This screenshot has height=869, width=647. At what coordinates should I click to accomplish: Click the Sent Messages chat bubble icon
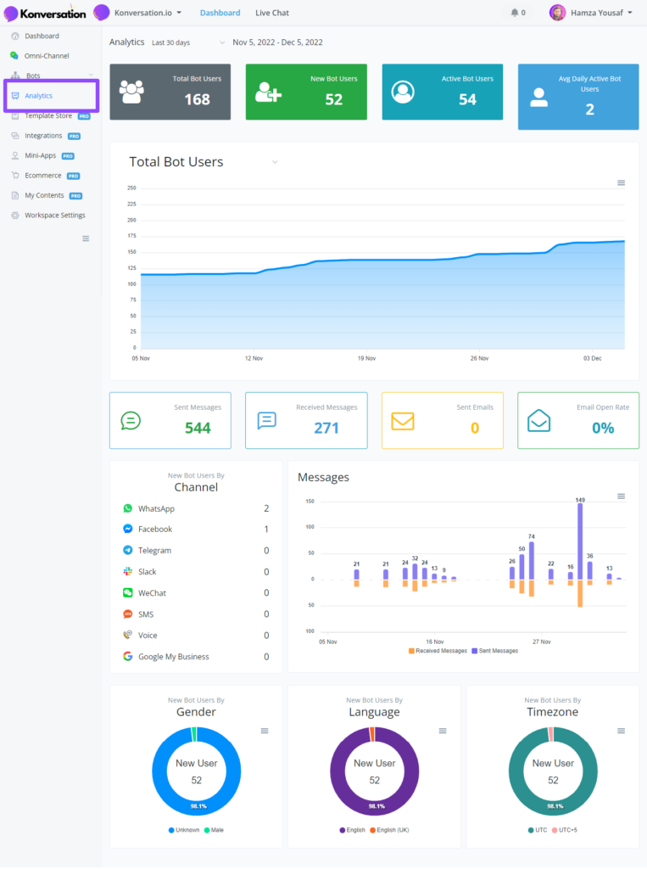point(131,421)
